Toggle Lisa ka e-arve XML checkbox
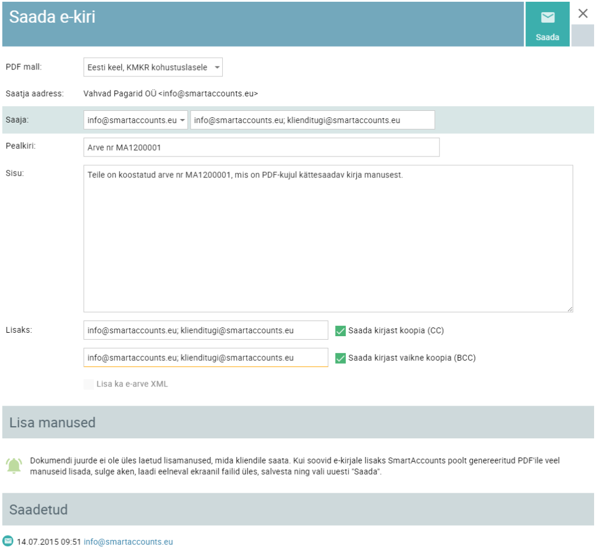Screen dimensions: 597x558 click(x=89, y=384)
